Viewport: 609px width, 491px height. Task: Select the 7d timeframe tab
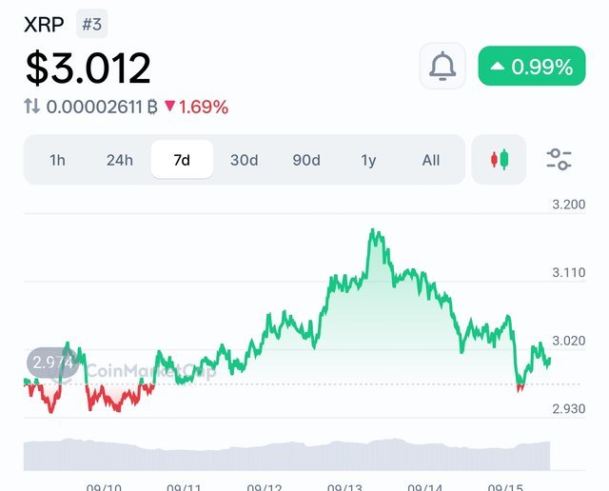coord(182,160)
